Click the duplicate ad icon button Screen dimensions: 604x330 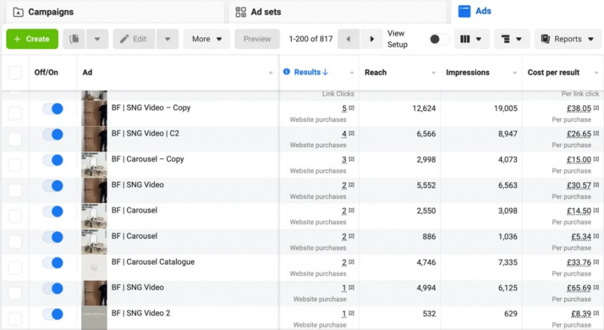tap(75, 39)
